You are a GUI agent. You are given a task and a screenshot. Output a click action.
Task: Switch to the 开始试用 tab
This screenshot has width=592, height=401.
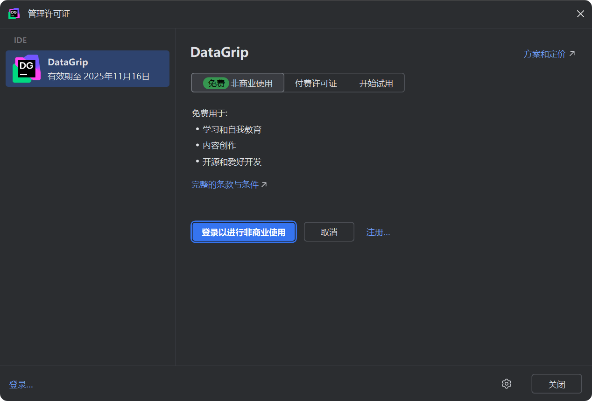coord(376,84)
